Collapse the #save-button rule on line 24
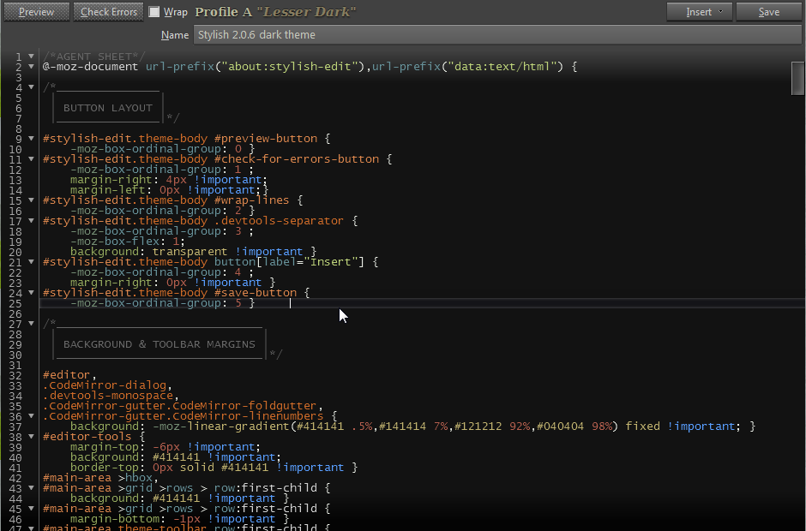806x531 pixels. pyautogui.click(x=30, y=292)
